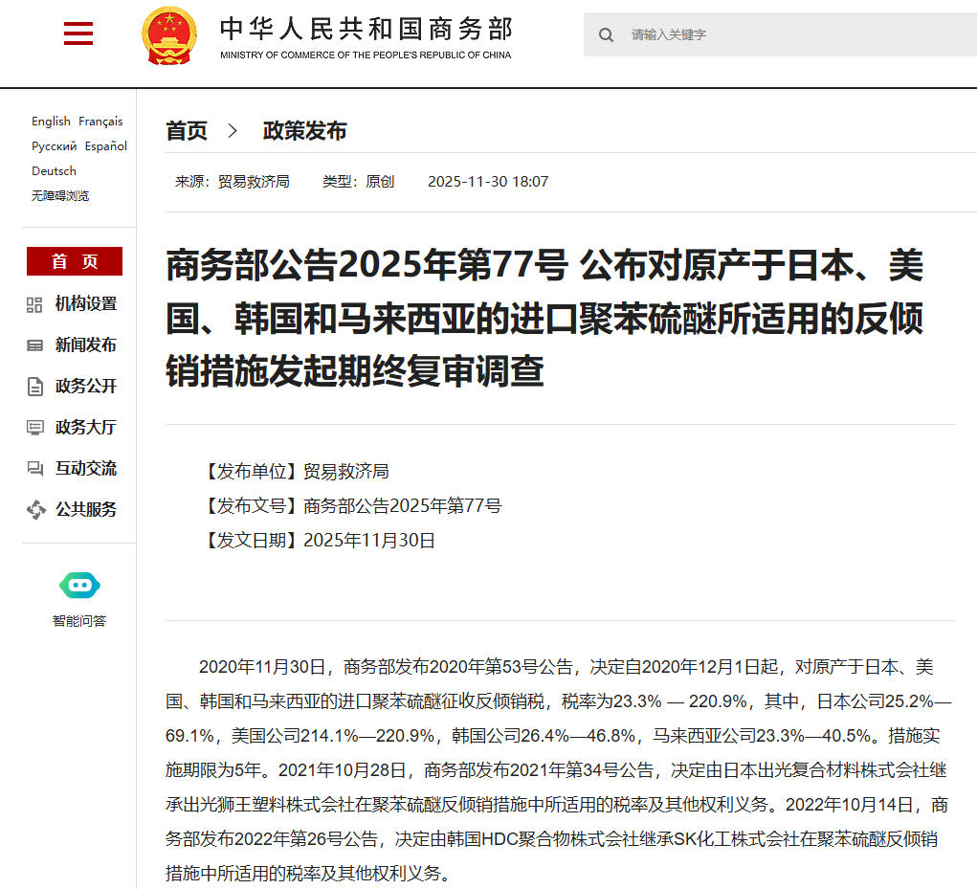Switch language to Español

(105, 146)
